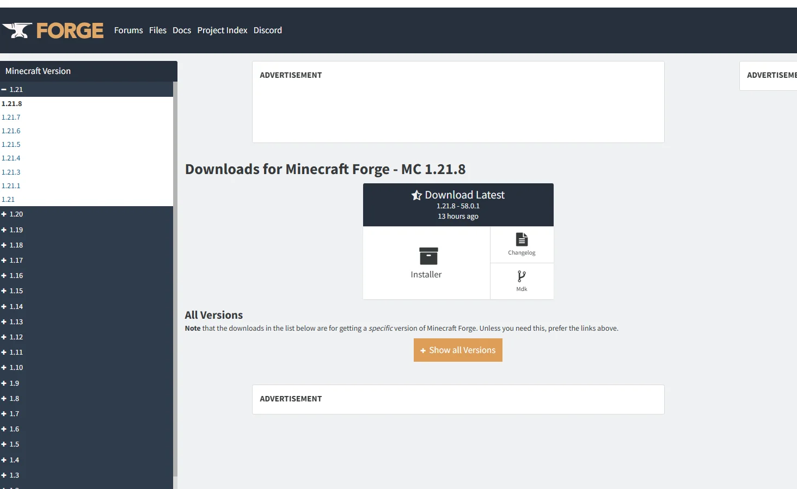Select version 1.21.4 link
The height and width of the screenshot is (489, 797).
[x=11, y=158]
